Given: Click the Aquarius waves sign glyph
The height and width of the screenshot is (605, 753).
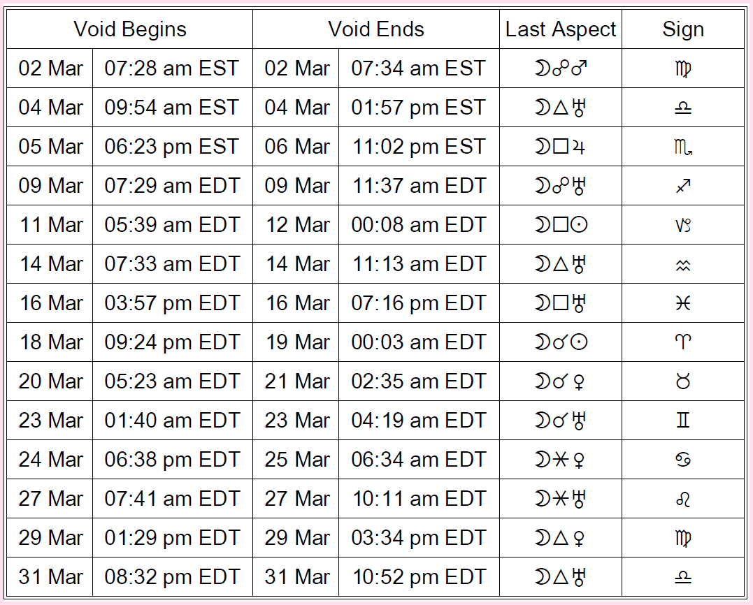Looking at the screenshot, I should (x=683, y=264).
